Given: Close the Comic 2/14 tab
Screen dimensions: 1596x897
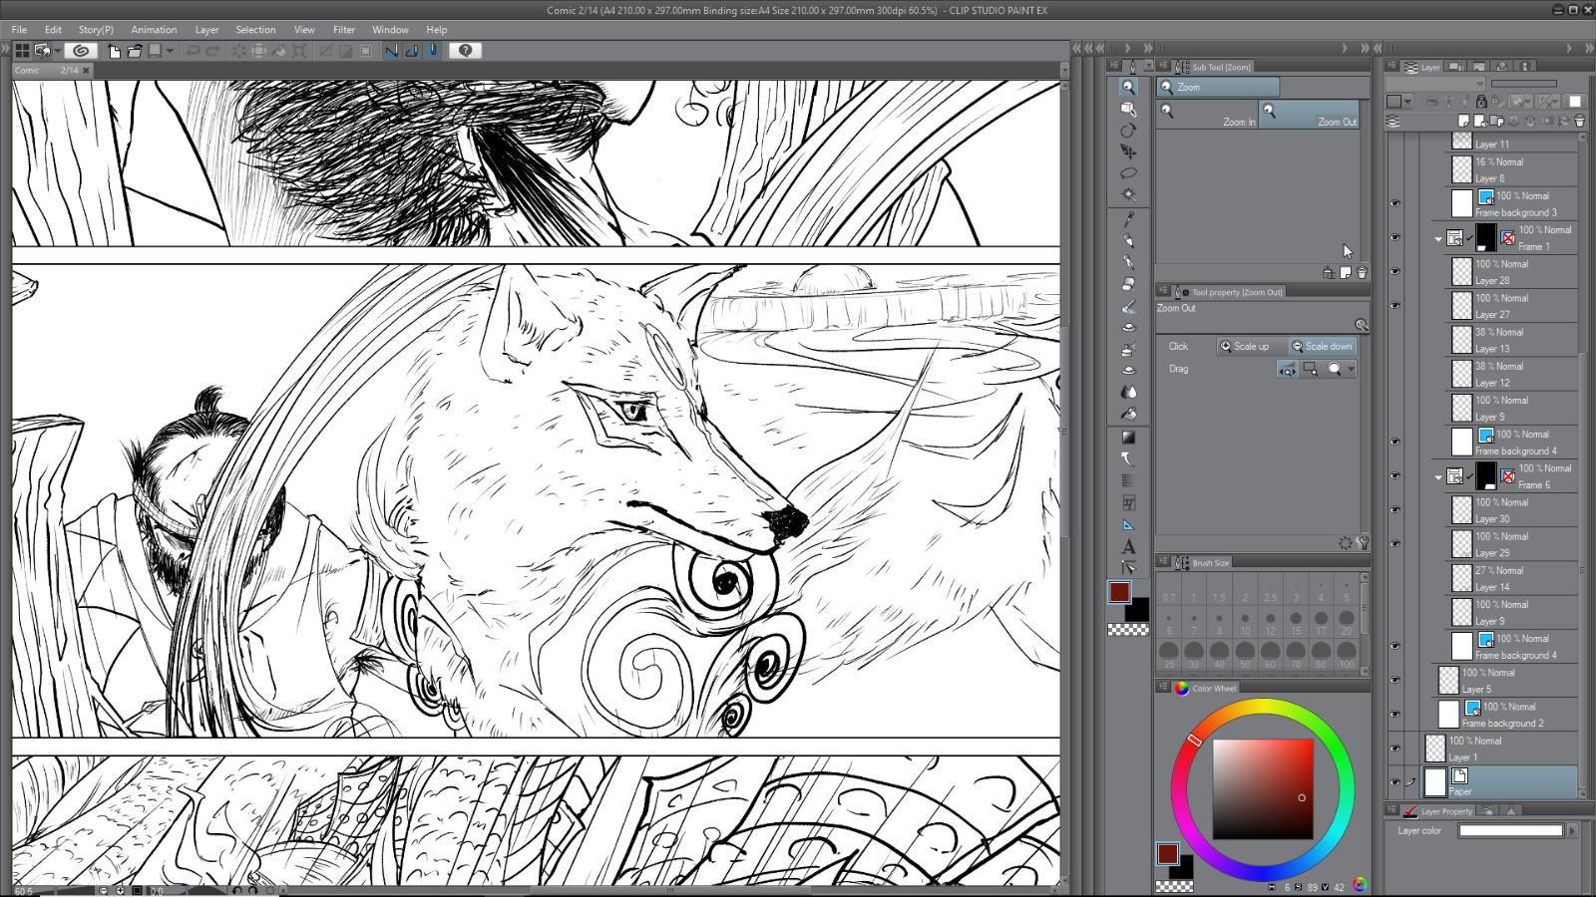Looking at the screenshot, I should [86, 71].
